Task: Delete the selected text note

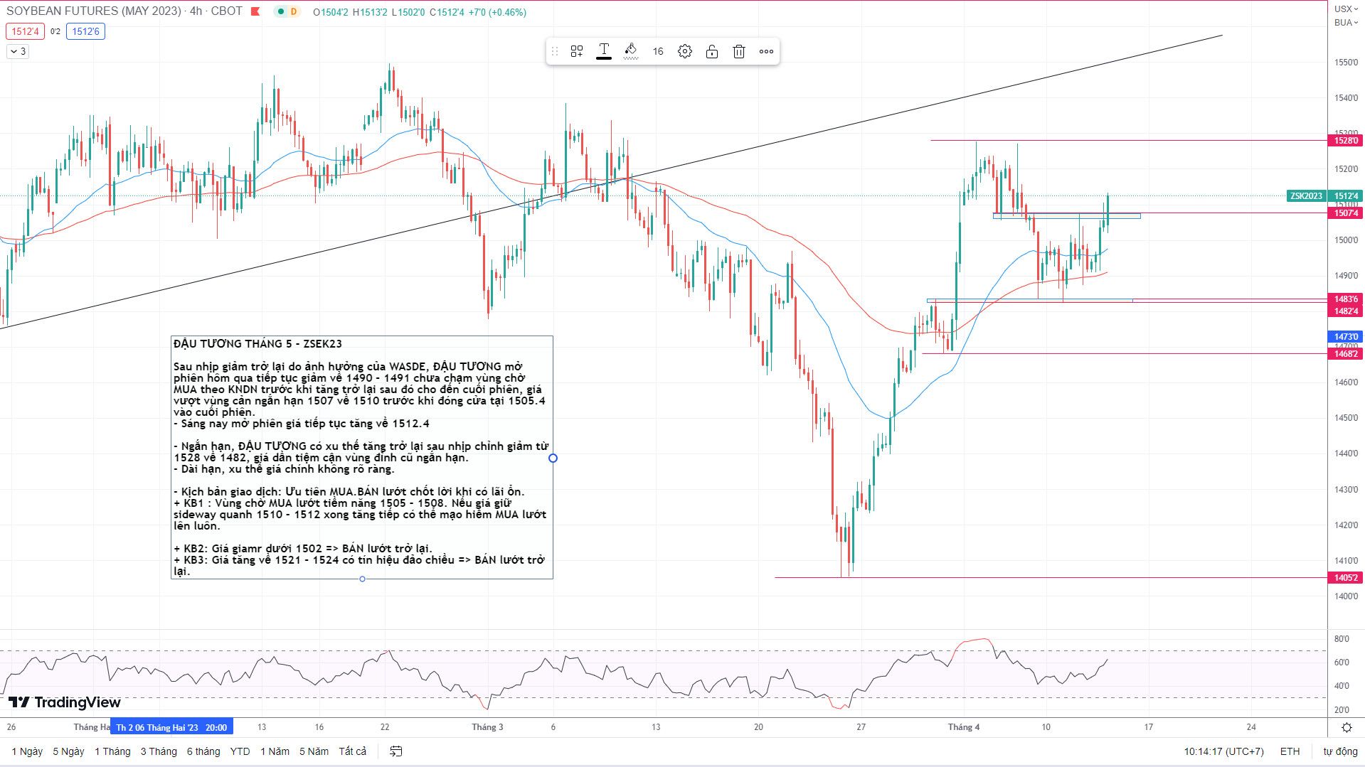Action: pos(739,51)
